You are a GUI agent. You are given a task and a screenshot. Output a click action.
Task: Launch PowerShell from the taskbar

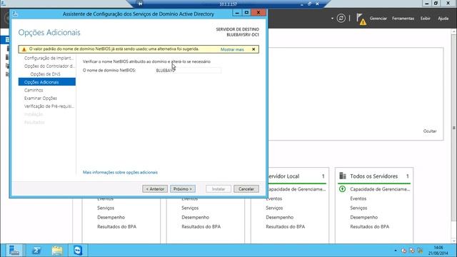[x=36, y=251]
